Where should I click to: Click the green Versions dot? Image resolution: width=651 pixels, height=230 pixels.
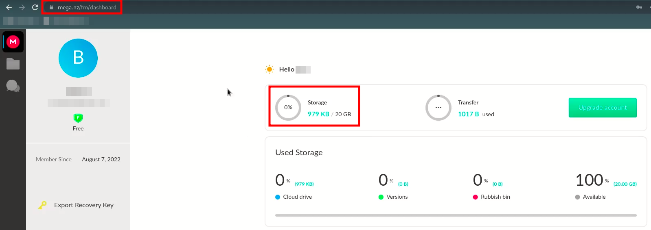[x=381, y=197]
